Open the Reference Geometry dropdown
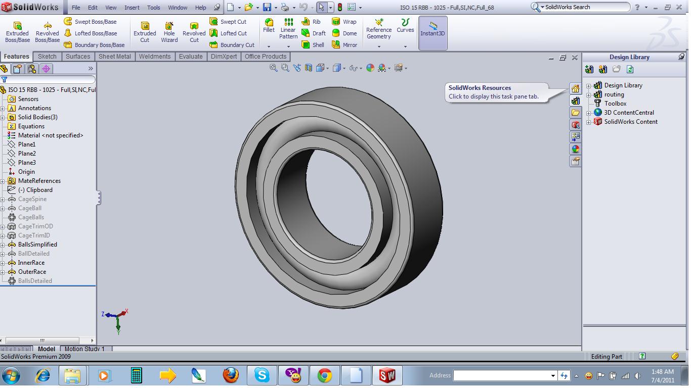 tap(379, 47)
